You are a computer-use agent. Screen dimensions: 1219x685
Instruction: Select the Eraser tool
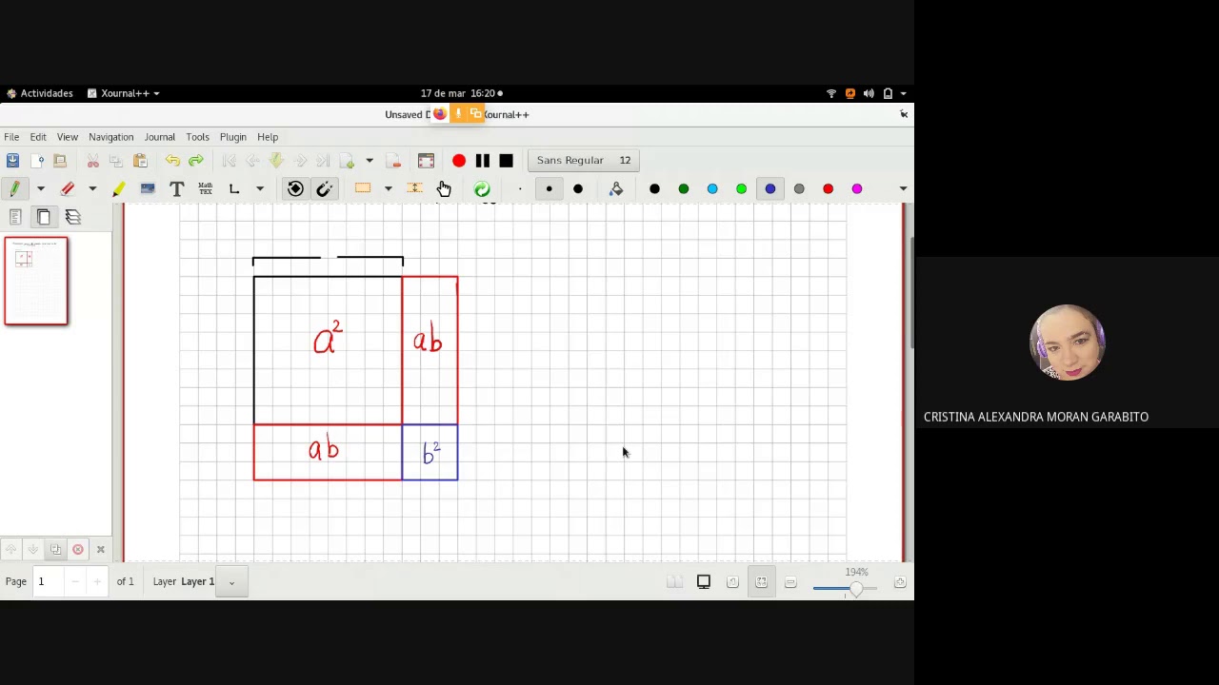[68, 188]
